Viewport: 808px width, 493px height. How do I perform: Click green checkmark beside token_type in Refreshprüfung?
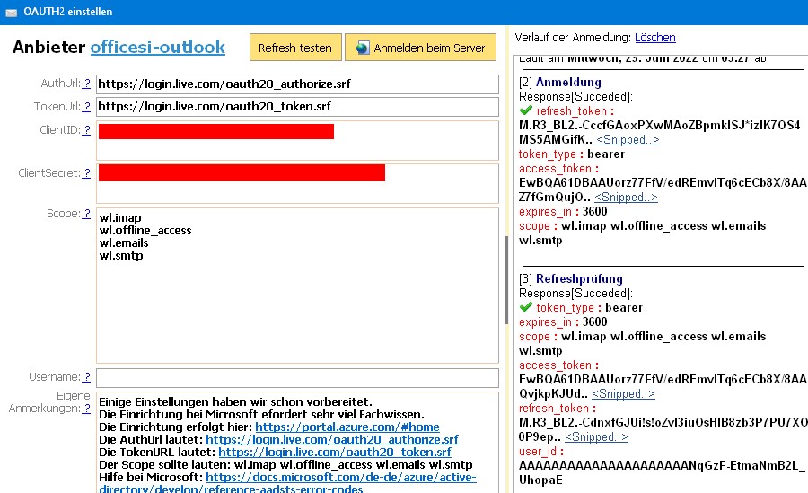tap(525, 307)
